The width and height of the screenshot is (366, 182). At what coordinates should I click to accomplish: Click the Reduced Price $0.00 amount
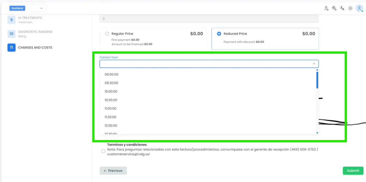coord(309,34)
